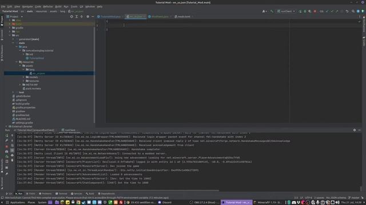
Task: Expand External Libraries node
Action: click(6, 126)
